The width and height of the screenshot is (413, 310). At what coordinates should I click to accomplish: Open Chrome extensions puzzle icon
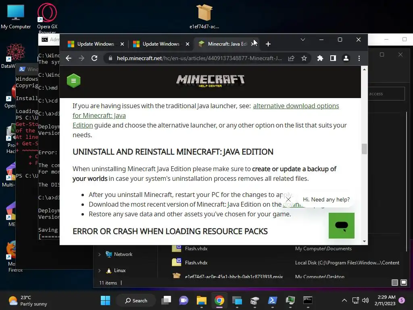coord(320,58)
